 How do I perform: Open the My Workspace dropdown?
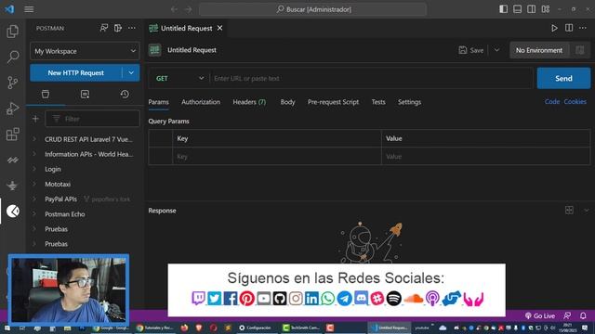point(85,51)
